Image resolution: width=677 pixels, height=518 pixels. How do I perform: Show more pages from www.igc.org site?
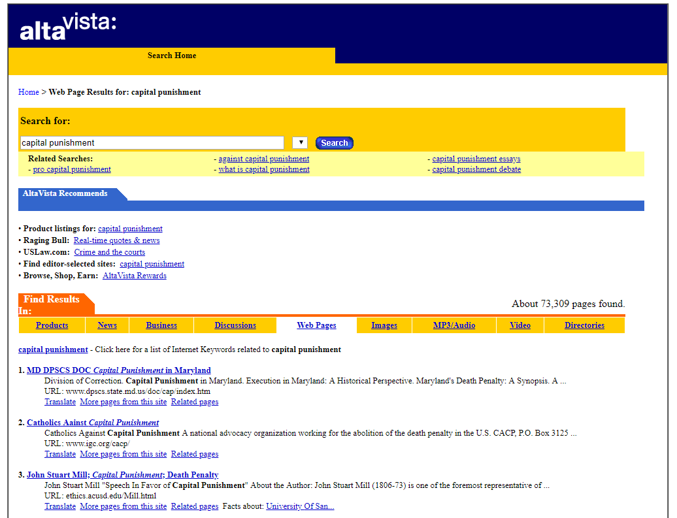point(124,454)
